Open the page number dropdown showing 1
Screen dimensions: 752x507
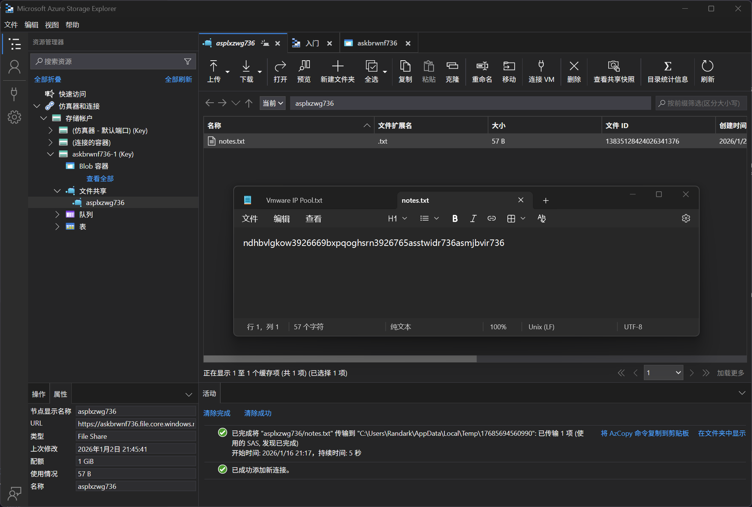tap(663, 373)
